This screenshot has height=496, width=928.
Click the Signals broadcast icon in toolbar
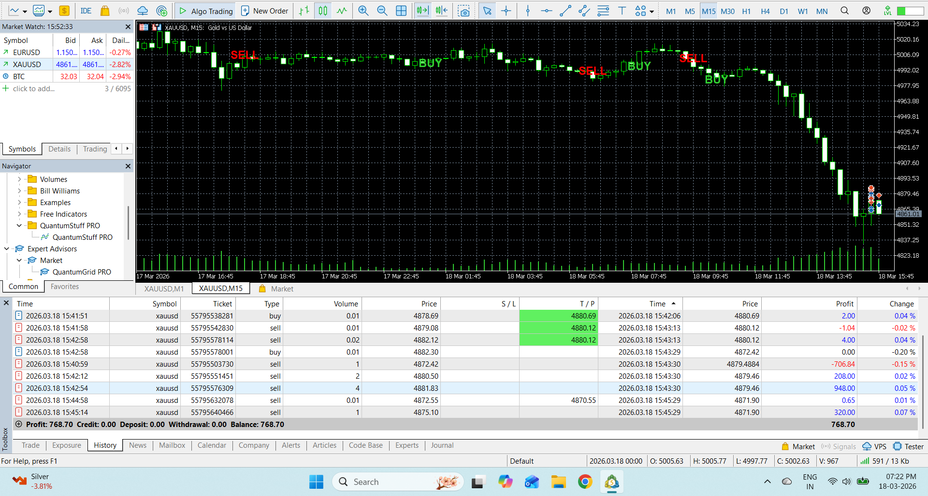click(124, 11)
